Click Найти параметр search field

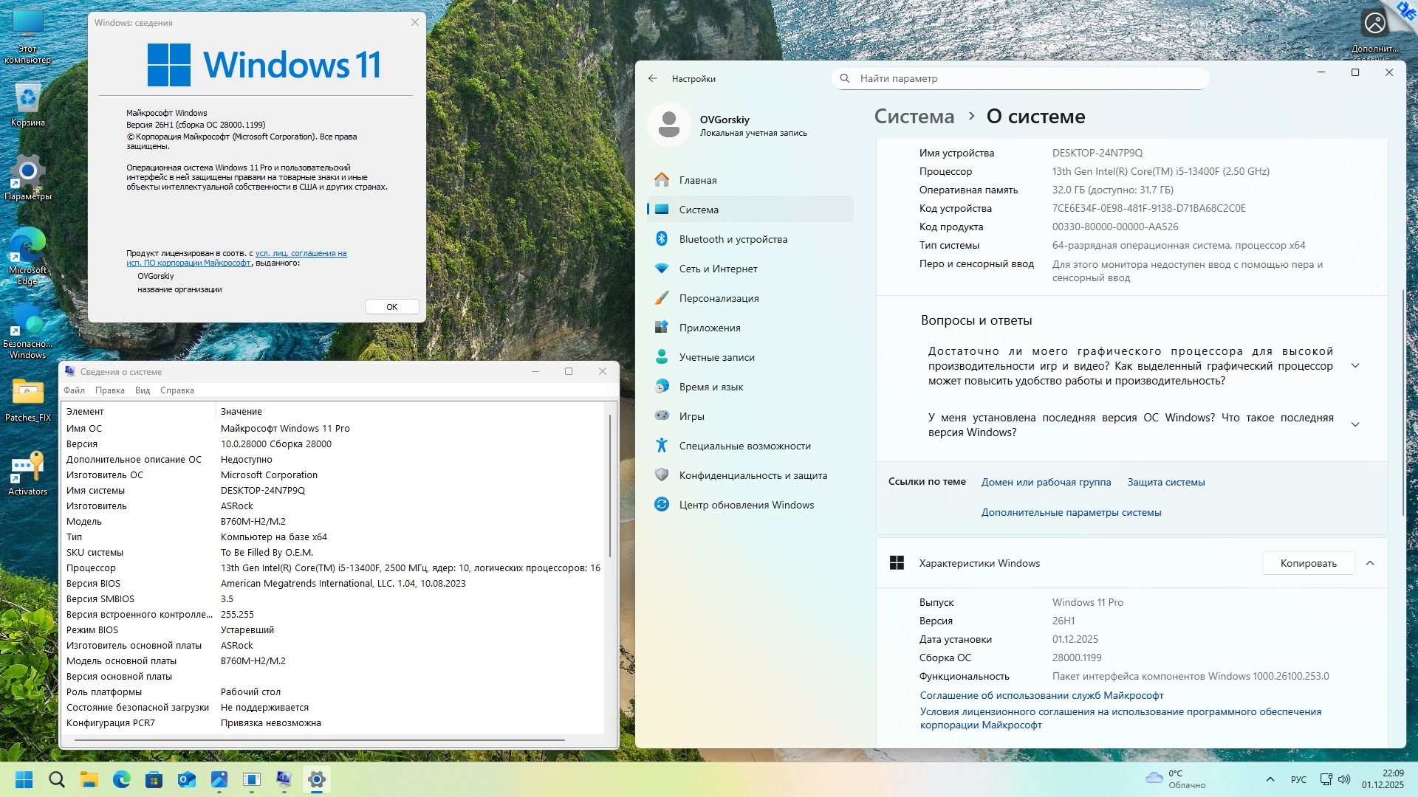coord(1019,78)
